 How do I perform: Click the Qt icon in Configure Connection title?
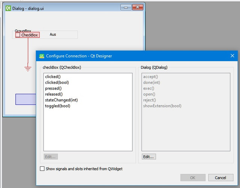tap(42, 56)
